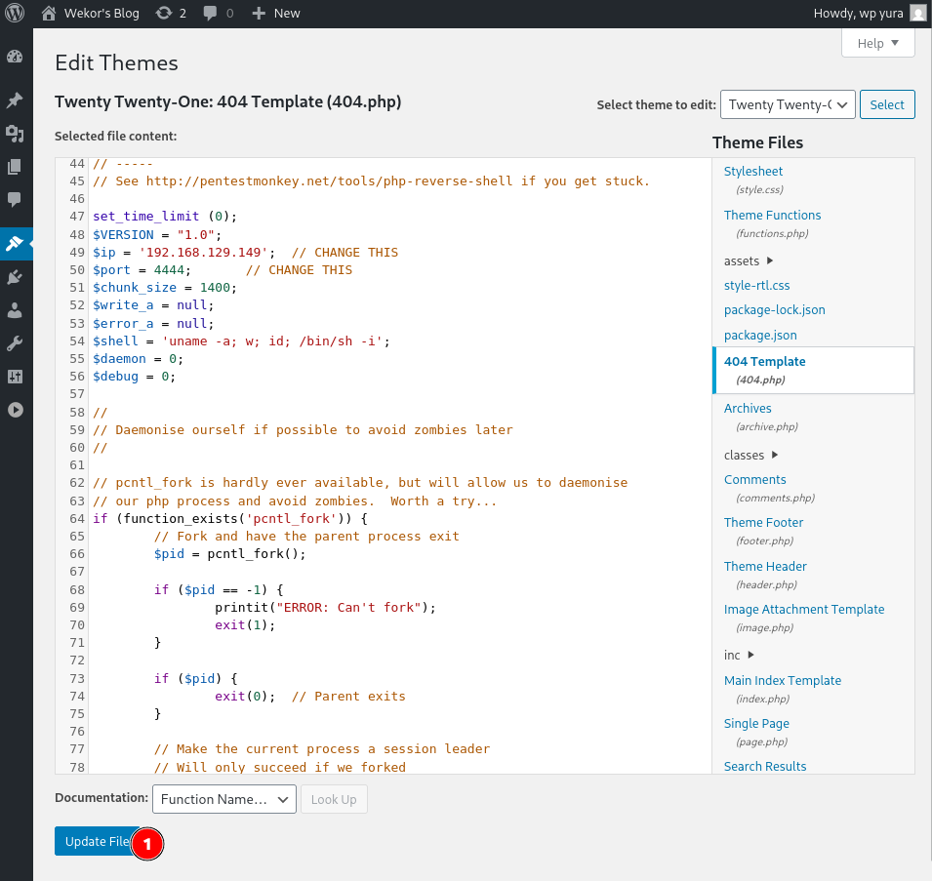Open Pages sidebar icon
Screen dimensions: 932x881
click(15, 167)
